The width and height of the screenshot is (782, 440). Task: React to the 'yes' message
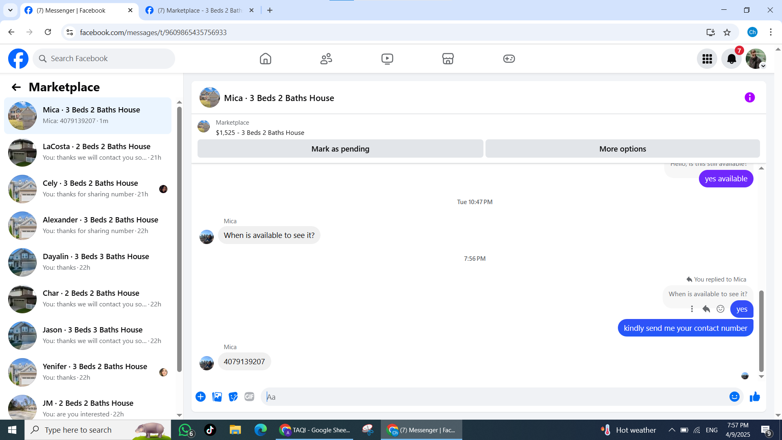(720, 309)
